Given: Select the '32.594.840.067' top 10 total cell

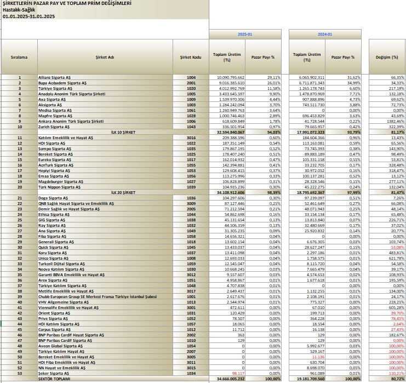Looking at the screenshot, I should click(227, 133).
